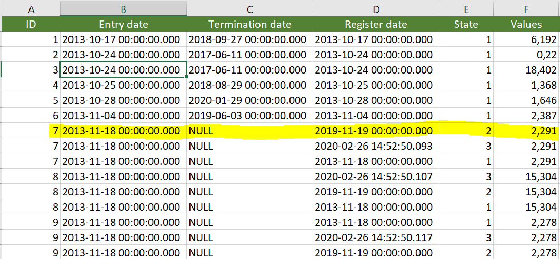
Task: Click the active cell with entry date for ID 3
Action: pos(123,70)
